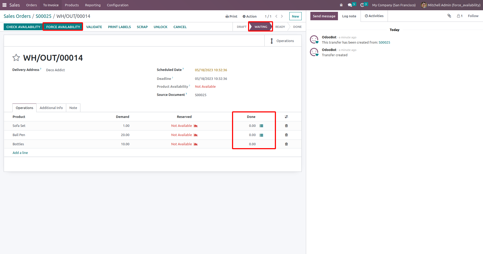Select Ready status stage

pyautogui.click(x=280, y=27)
